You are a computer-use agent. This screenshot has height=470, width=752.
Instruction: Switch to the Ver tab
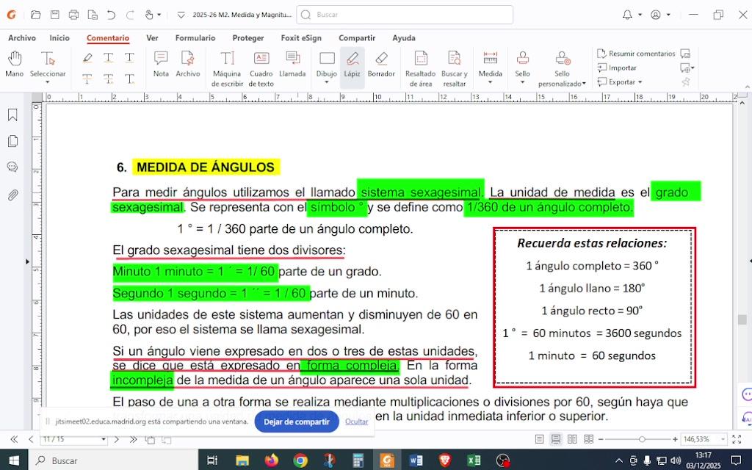(152, 38)
